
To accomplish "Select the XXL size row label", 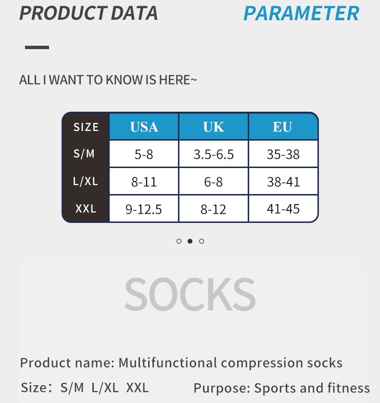I will click(x=86, y=209).
